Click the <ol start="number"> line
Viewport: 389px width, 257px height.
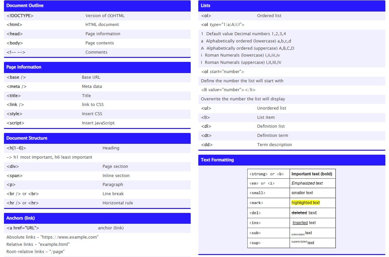click(x=223, y=71)
